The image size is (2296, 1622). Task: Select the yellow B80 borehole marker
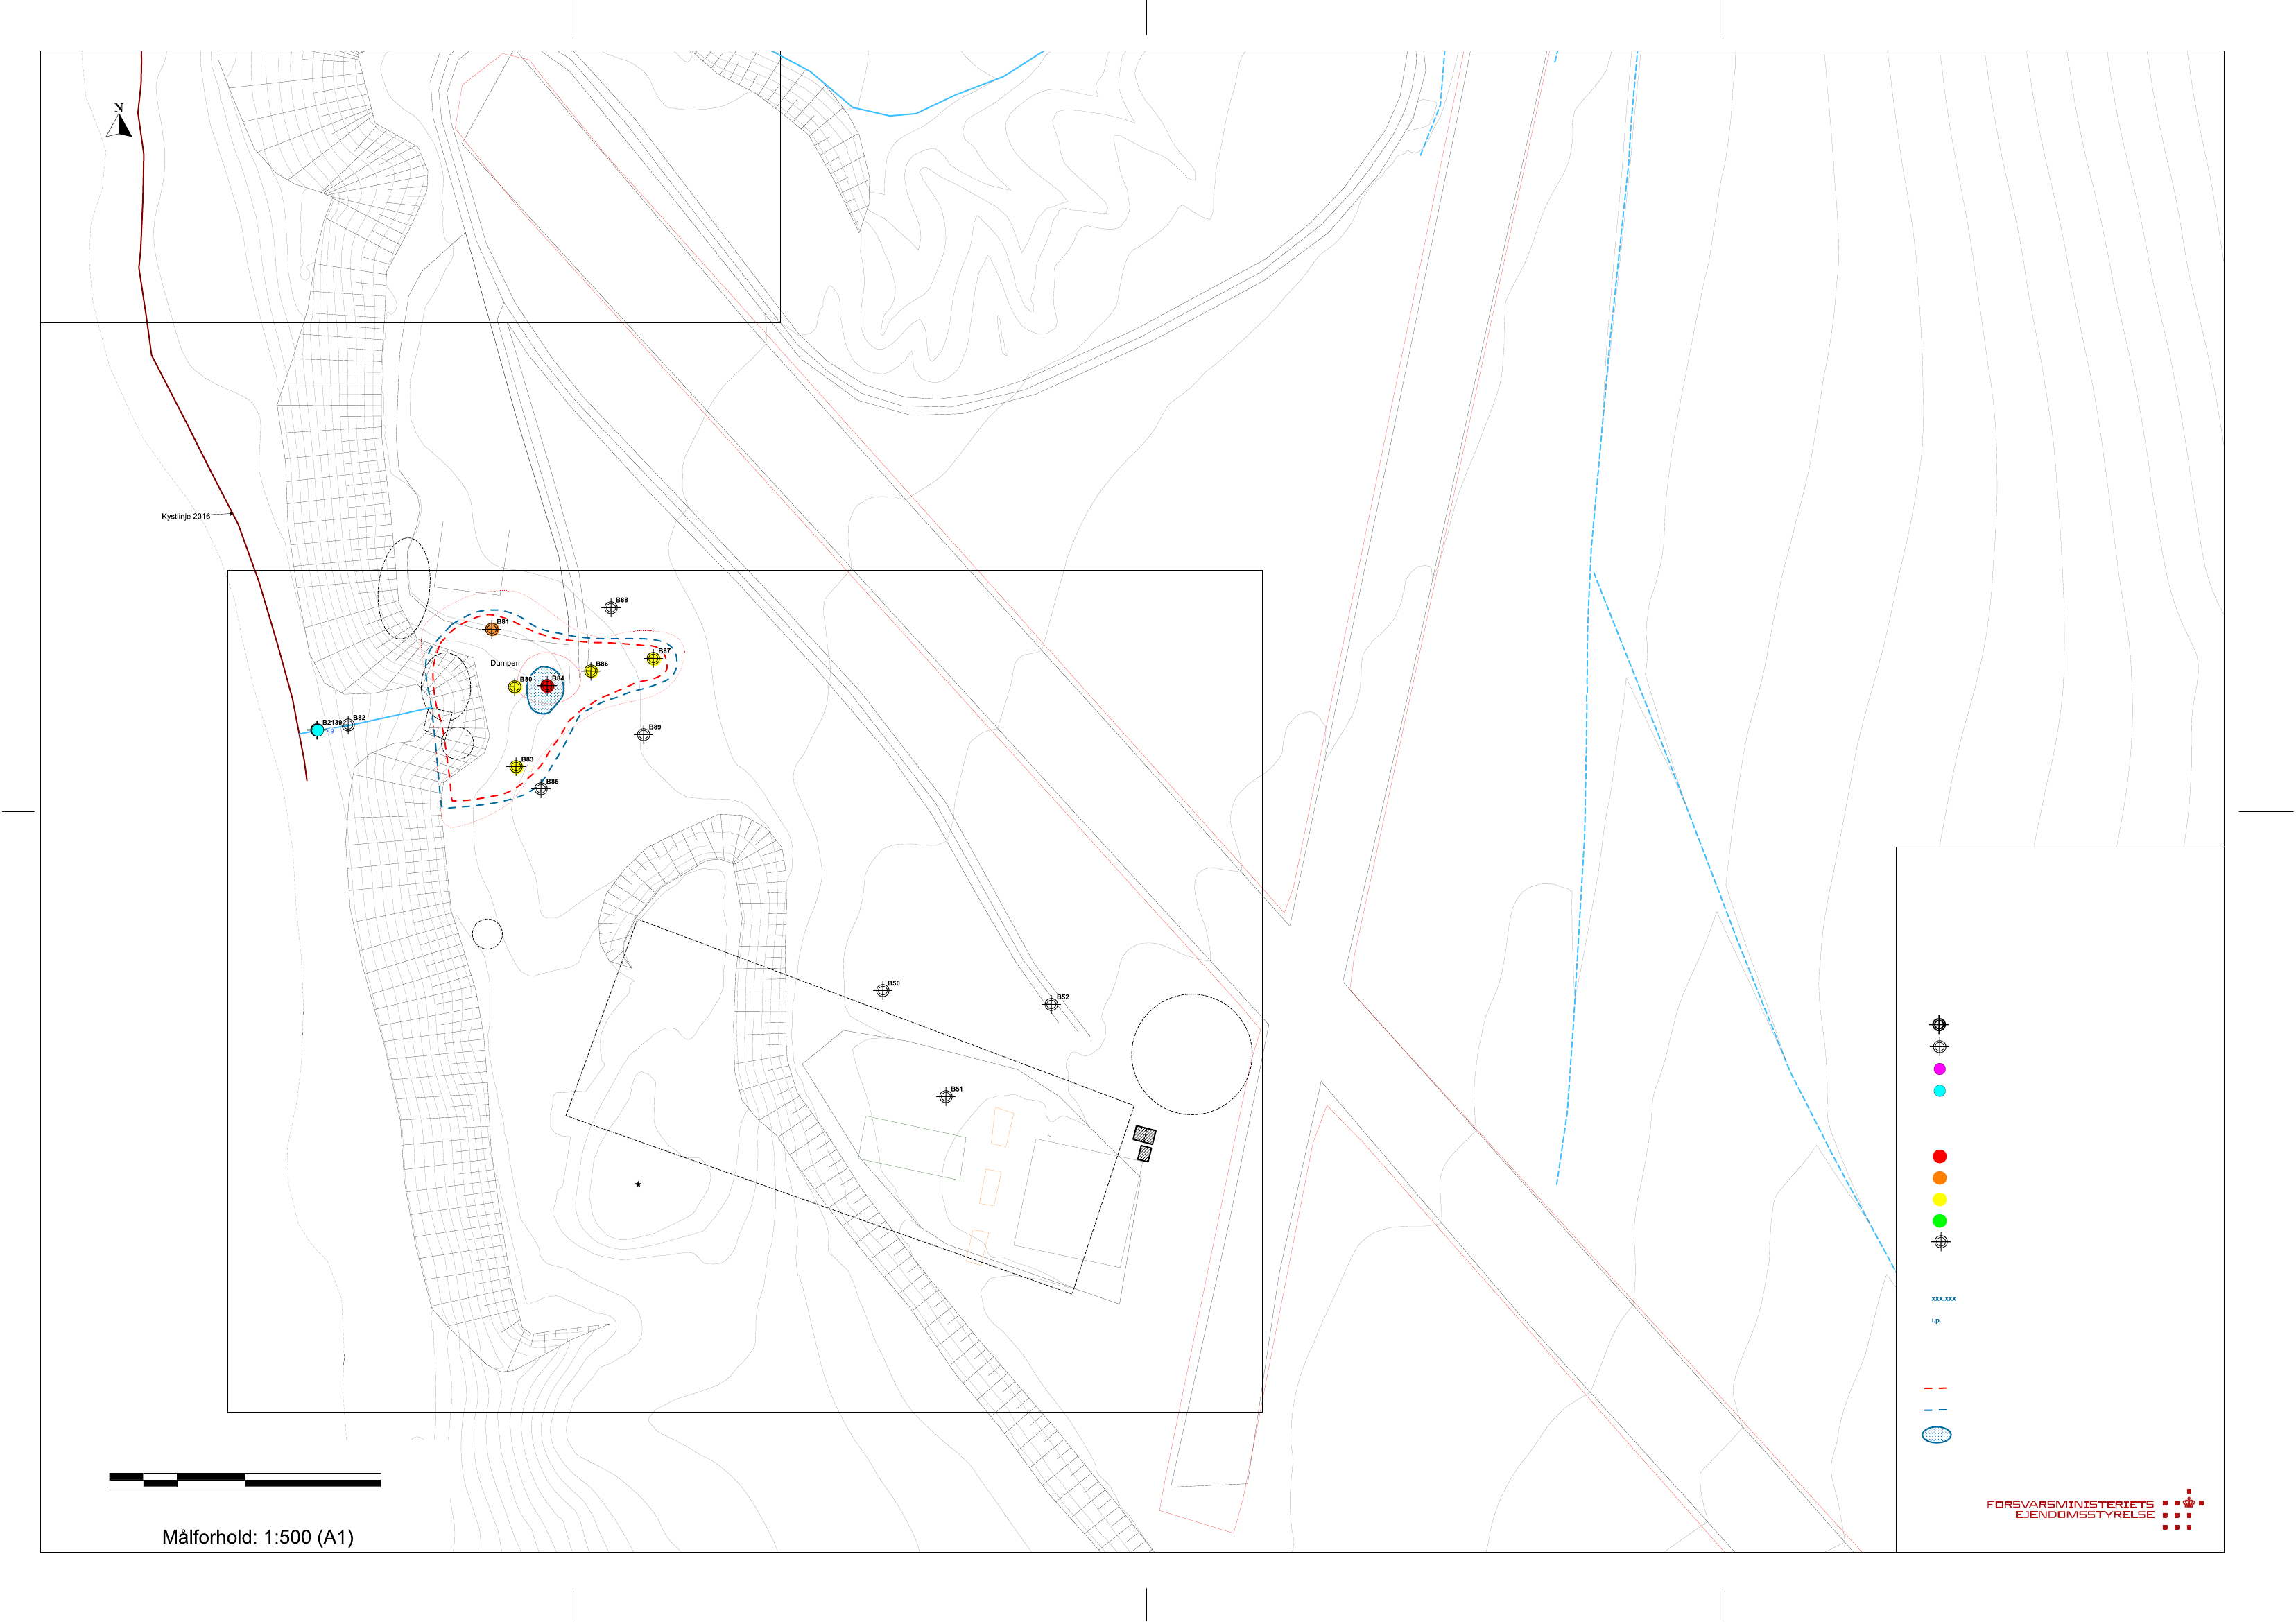tap(515, 687)
